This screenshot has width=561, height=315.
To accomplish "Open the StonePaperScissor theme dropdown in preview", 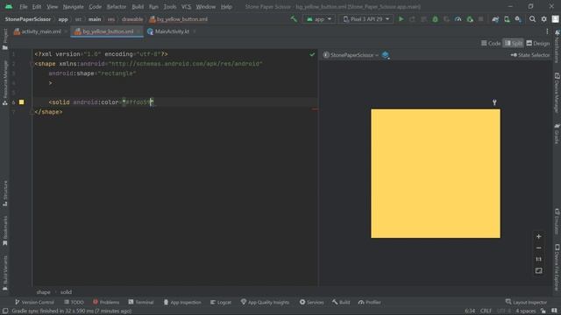I will (x=351, y=55).
